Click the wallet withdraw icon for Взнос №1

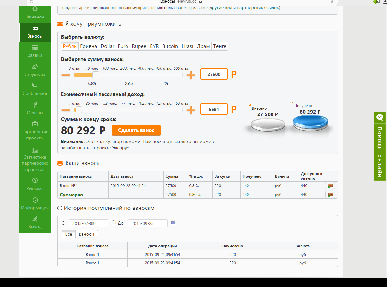(330, 186)
